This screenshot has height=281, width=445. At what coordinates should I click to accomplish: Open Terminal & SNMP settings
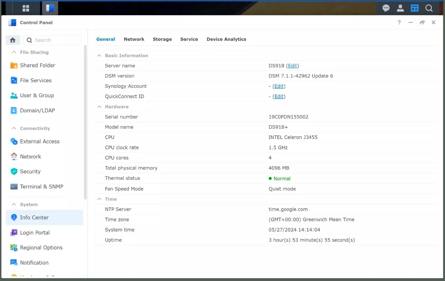tap(42, 186)
